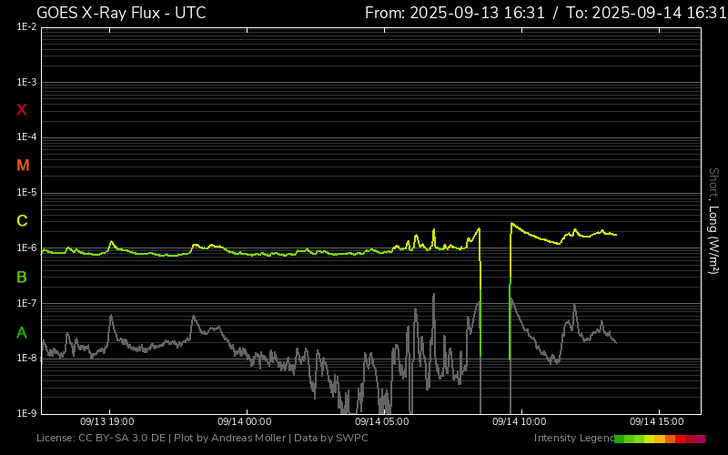This screenshot has width=728, height=455.
Task: Click the '09/14 00:00' time axis label
Action: pyautogui.click(x=245, y=421)
